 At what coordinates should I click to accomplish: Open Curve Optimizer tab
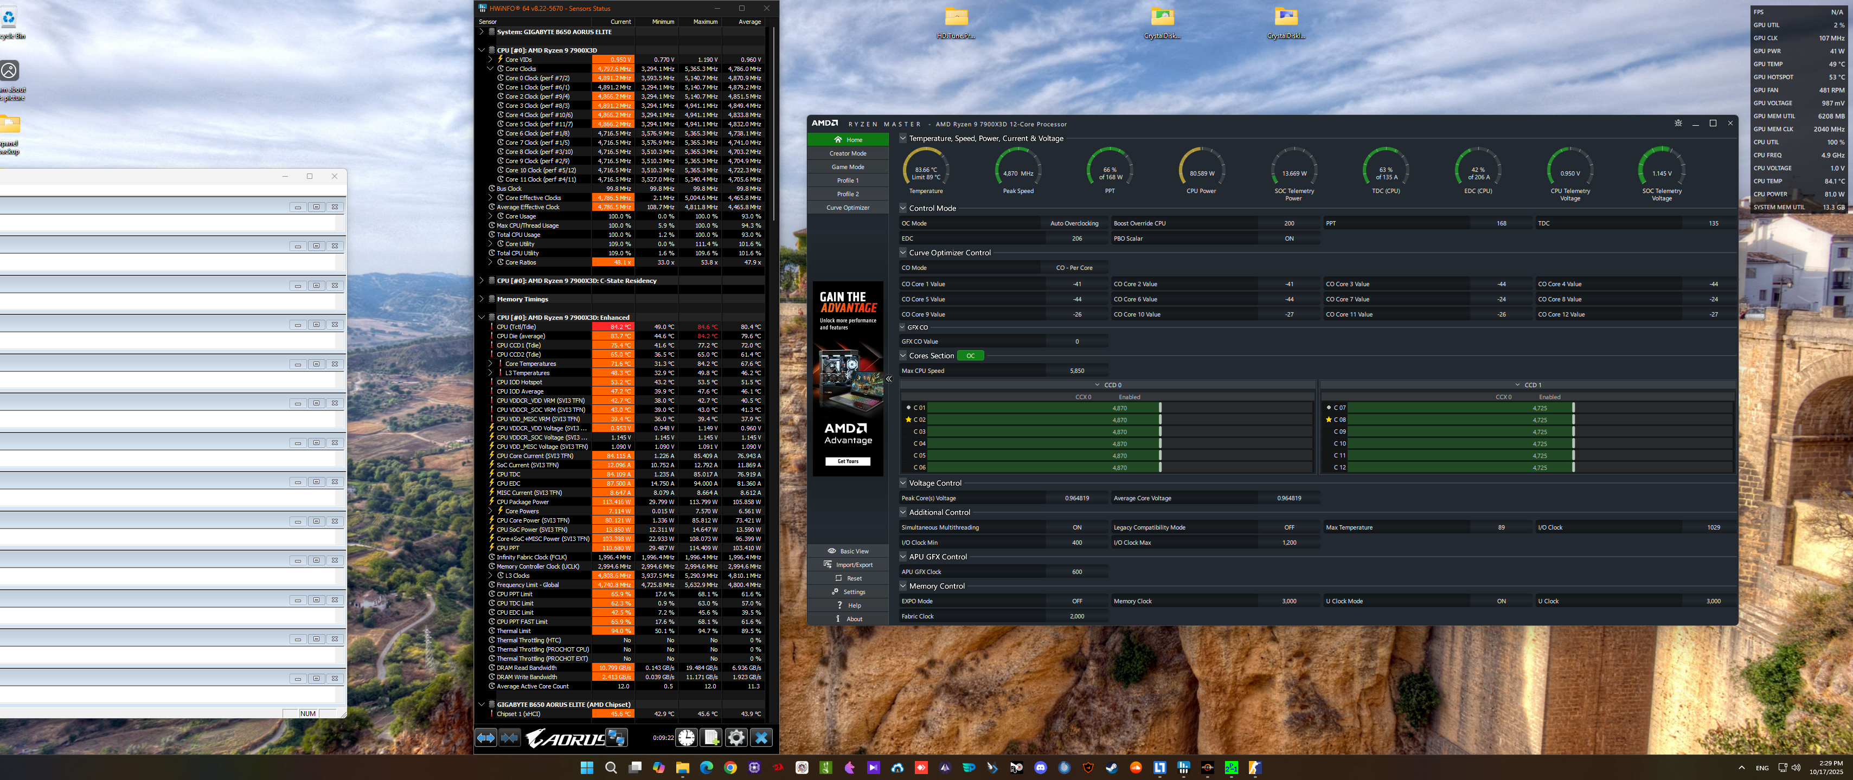(x=848, y=208)
